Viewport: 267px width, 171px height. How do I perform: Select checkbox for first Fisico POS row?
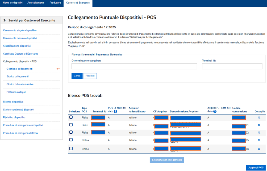click(x=71, y=117)
